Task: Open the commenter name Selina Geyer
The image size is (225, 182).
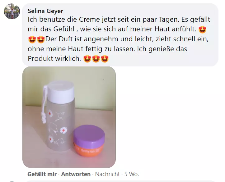Action: coord(45,11)
